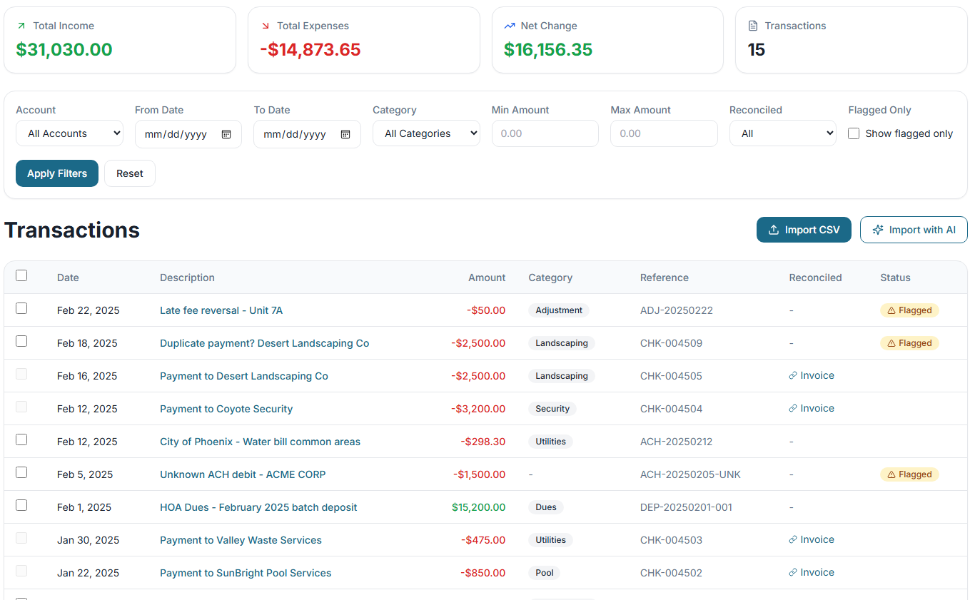
Task: Click the Transactions document icon
Action: (752, 25)
